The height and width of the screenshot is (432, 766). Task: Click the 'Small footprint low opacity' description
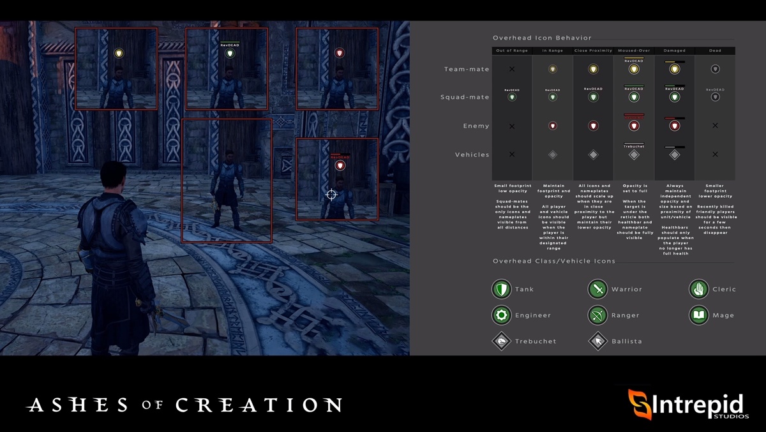coord(512,189)
